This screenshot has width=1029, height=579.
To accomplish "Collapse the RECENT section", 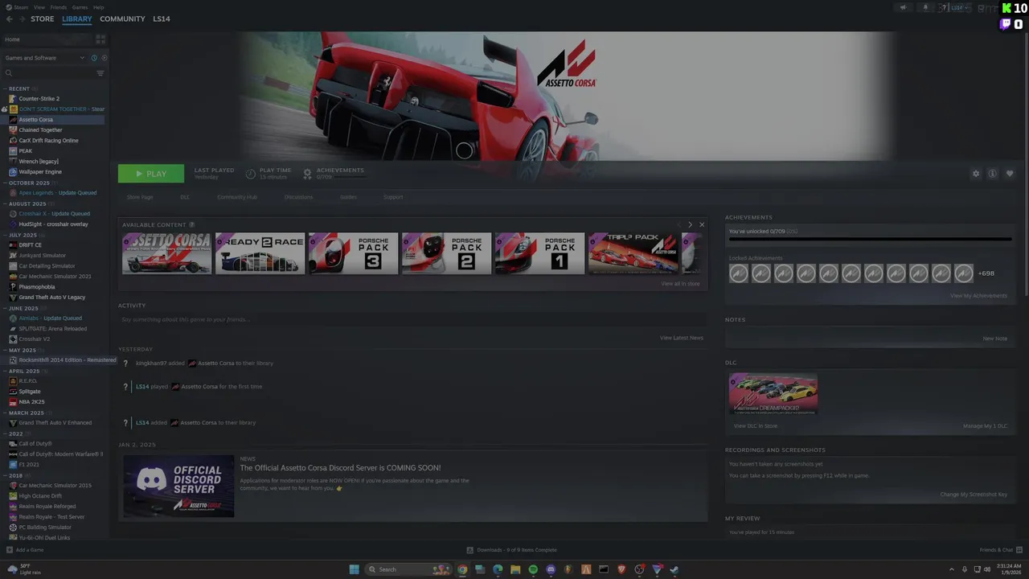I will click(x=5, y=88).
